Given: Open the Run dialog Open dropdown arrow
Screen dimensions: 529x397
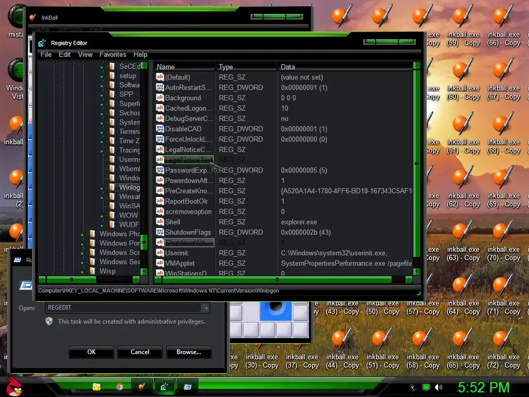Looking at the screenshot, I should click(x=206, y=308).
